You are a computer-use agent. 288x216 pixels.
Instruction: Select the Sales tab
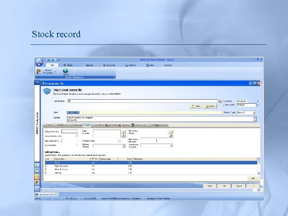(x=87, y=125)
